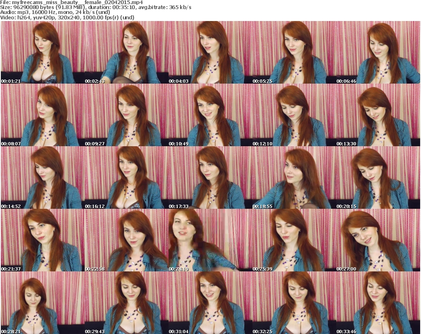Select the thumbnail at 00:06:46

378,52
